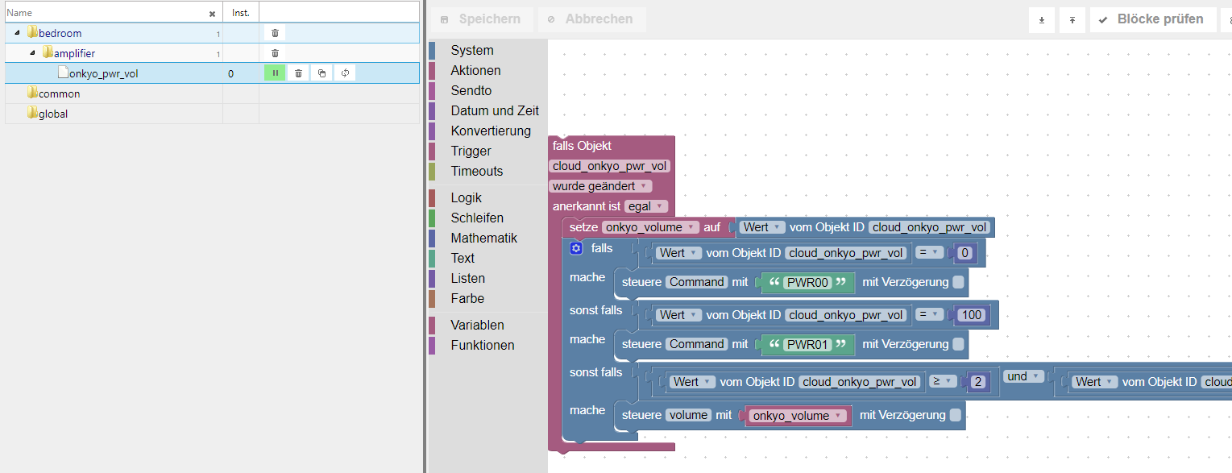Enable delay checkbox for PWR00 command
The width and height of the screenshot is (1232, 473).
pyautogui.click(x=958, y=282)
